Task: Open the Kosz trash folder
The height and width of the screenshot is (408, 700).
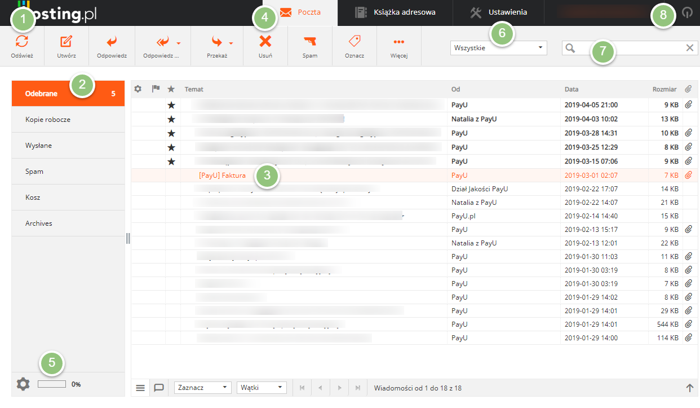Action: (68, 198)
